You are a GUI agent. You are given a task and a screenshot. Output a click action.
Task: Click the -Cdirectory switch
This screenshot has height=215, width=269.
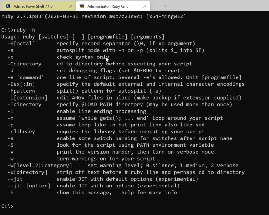tap(24, 64)
